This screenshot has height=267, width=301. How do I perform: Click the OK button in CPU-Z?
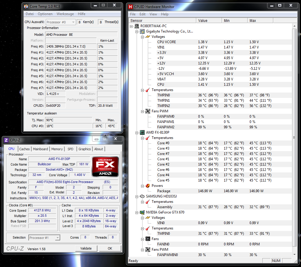coord(110,248)
